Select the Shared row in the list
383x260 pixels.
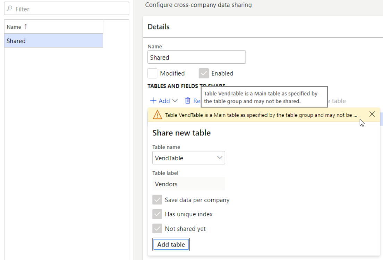point(52,41)
